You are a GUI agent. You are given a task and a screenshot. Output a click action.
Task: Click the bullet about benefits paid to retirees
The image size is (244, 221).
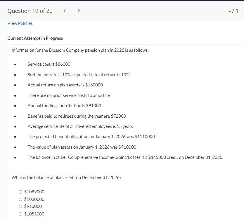pyautogui.click(x=77, y=116)
